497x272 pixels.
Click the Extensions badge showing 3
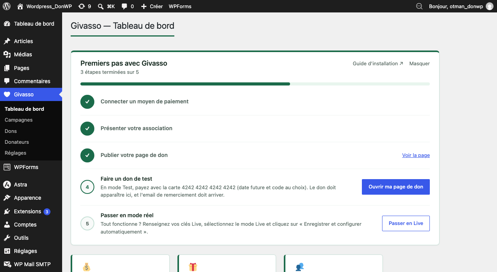click(x=47, y=212)
